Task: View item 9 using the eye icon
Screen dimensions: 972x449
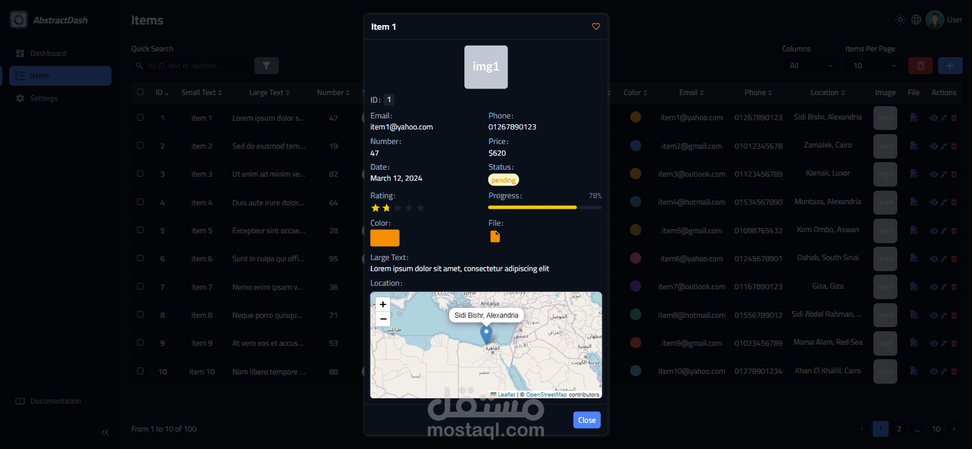Action: 933,343
